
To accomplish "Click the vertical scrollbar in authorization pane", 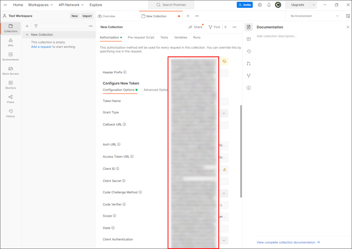I will tap(241, 151).
